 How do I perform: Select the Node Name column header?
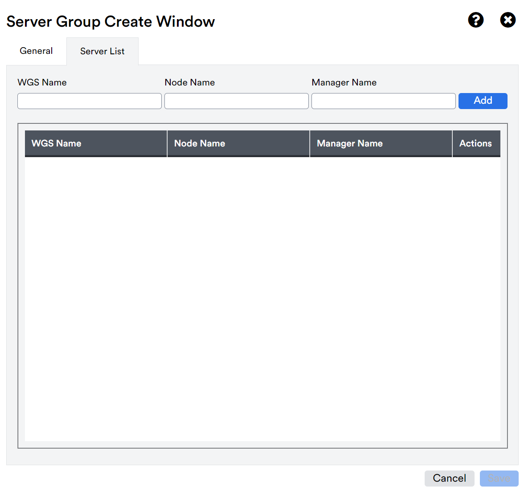[199, 143]
